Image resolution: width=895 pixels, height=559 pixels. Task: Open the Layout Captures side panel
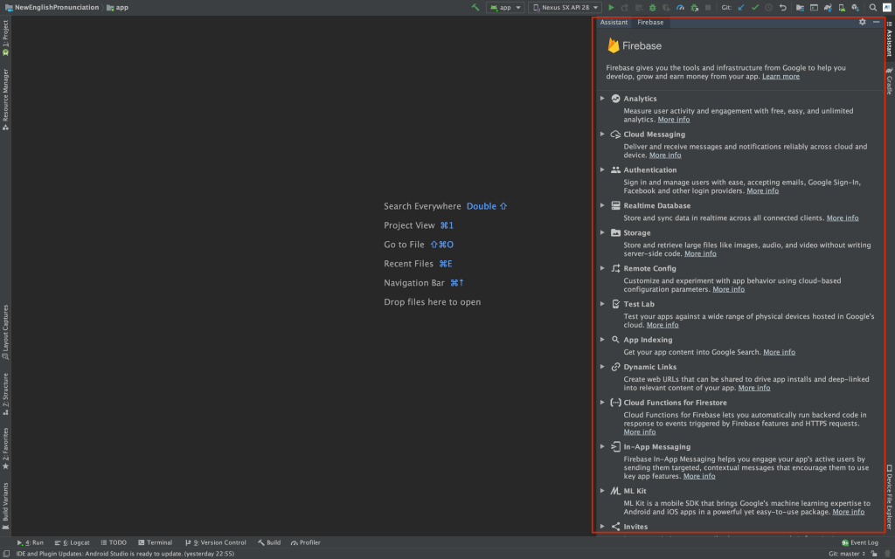point(6,332)
